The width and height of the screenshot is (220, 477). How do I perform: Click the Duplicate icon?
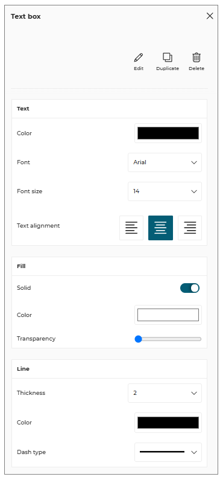(x=168, y=57)
